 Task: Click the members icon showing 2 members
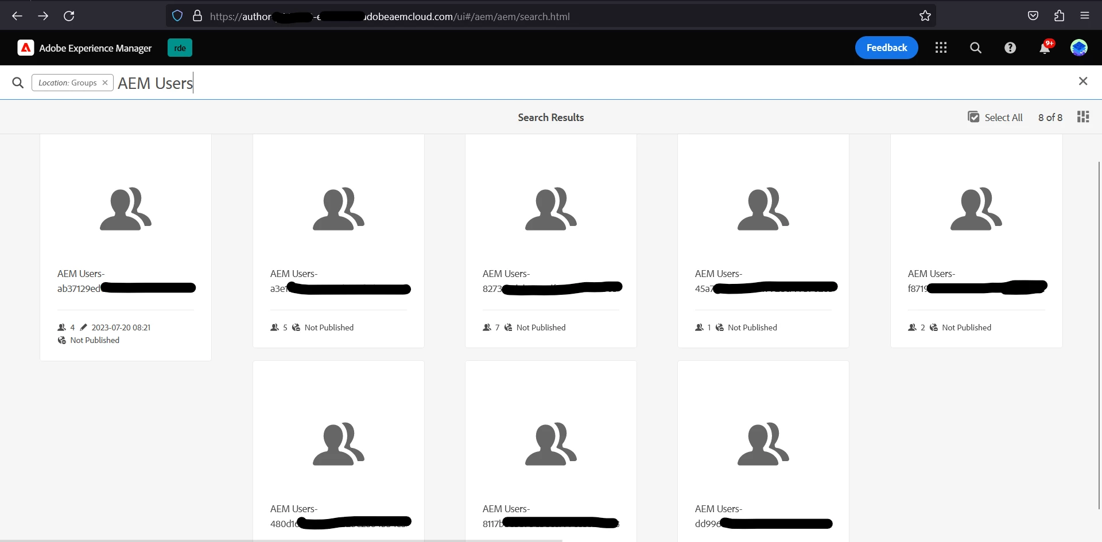coord(913,327)
